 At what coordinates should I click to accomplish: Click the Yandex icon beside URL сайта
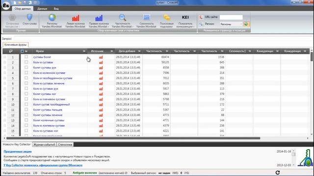201,18
